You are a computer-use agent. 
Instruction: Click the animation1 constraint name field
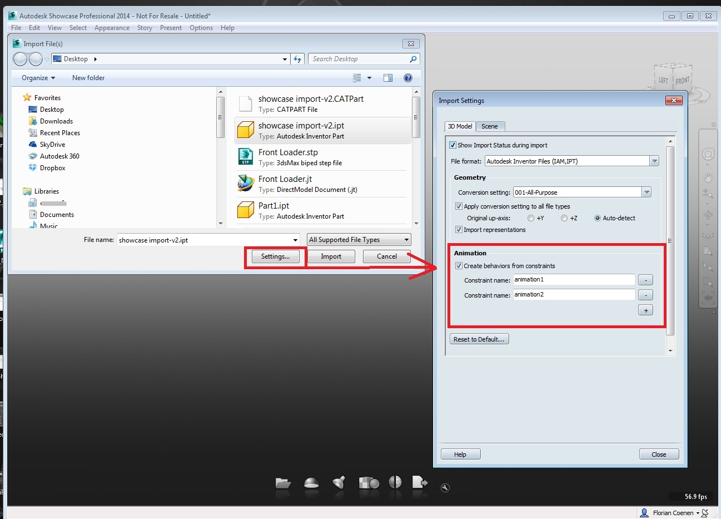(573, 280)
